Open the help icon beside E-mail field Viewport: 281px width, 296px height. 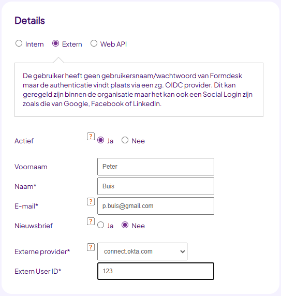[91, 202]
